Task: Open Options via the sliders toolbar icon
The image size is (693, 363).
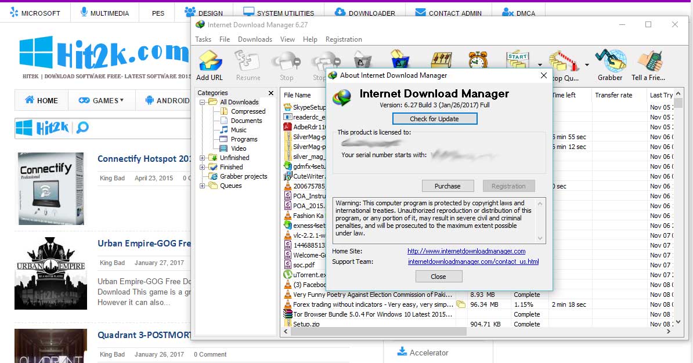Action: (441, 59)
